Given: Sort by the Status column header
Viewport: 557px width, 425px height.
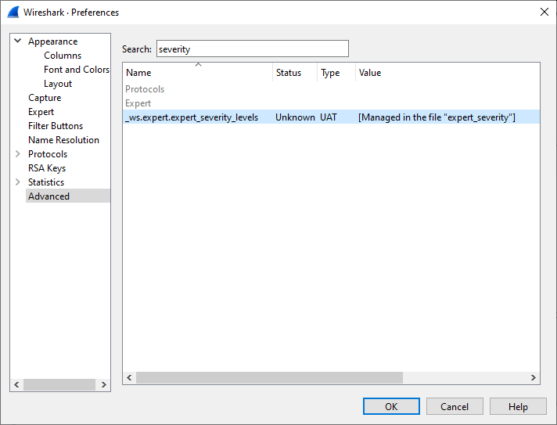Looking at the screenshot, I should click(295, 73).
